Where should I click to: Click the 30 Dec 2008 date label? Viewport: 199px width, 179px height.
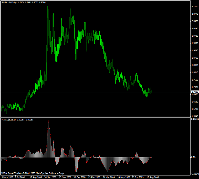[80, 177]
